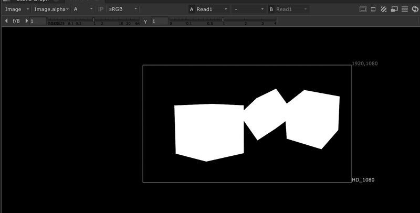Click the double-rectangle clip to format icon
Viewport: 420px width, 213px height.
363,9
